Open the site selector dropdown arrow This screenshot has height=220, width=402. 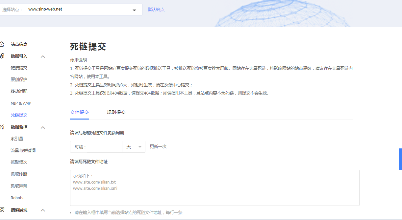click(134, 10)
